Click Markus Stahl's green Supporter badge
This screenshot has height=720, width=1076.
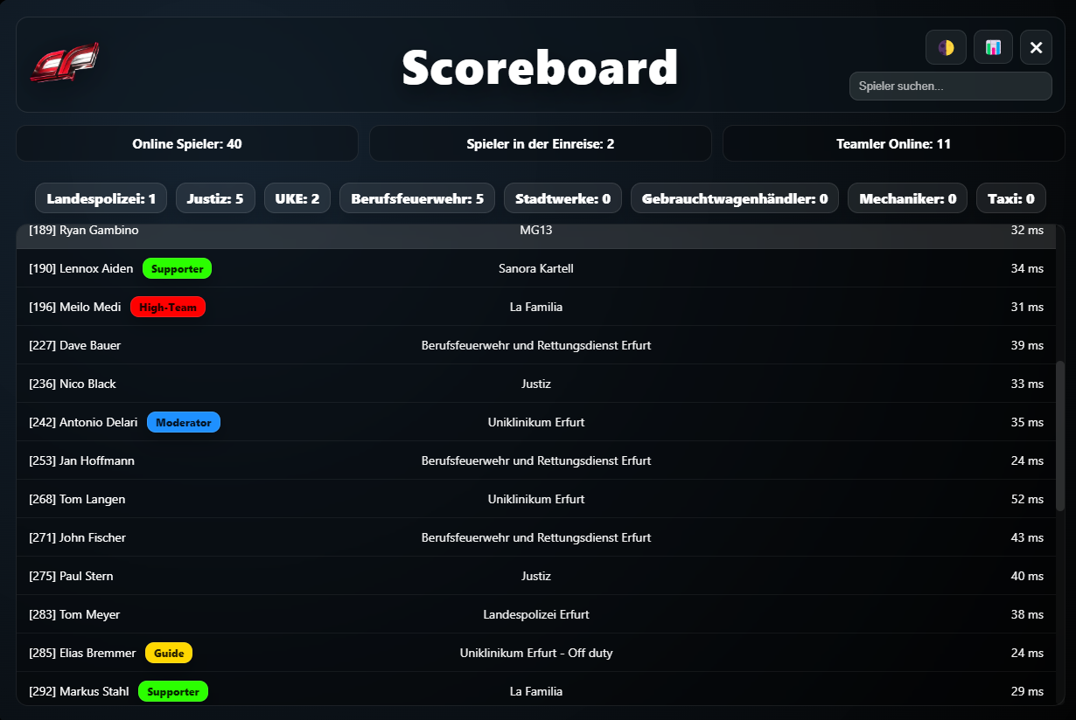pyautogui.click(x=173, y=692)
